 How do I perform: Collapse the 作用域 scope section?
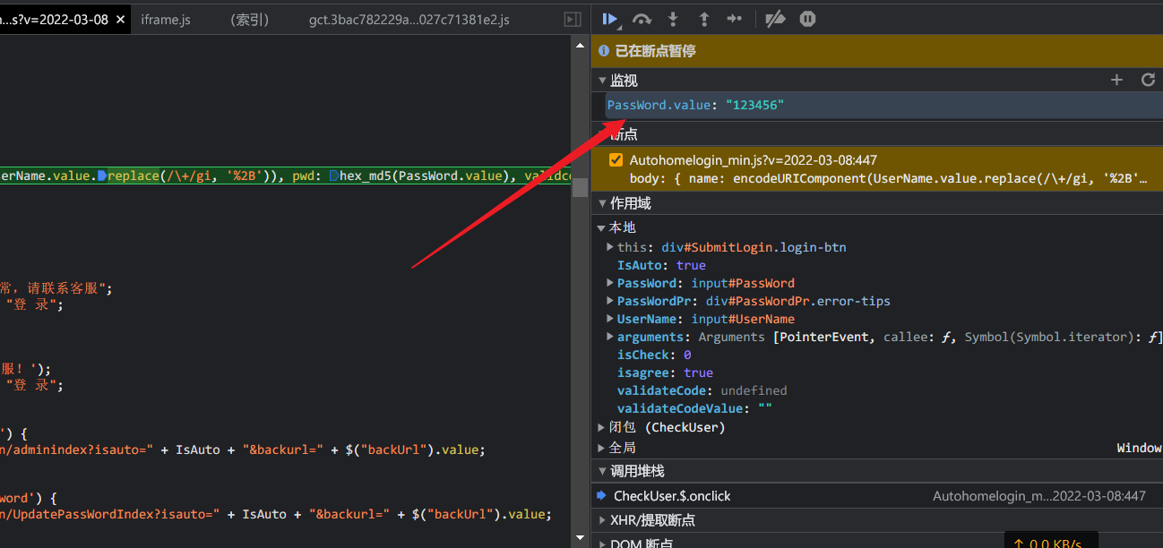tap(603, 204)
